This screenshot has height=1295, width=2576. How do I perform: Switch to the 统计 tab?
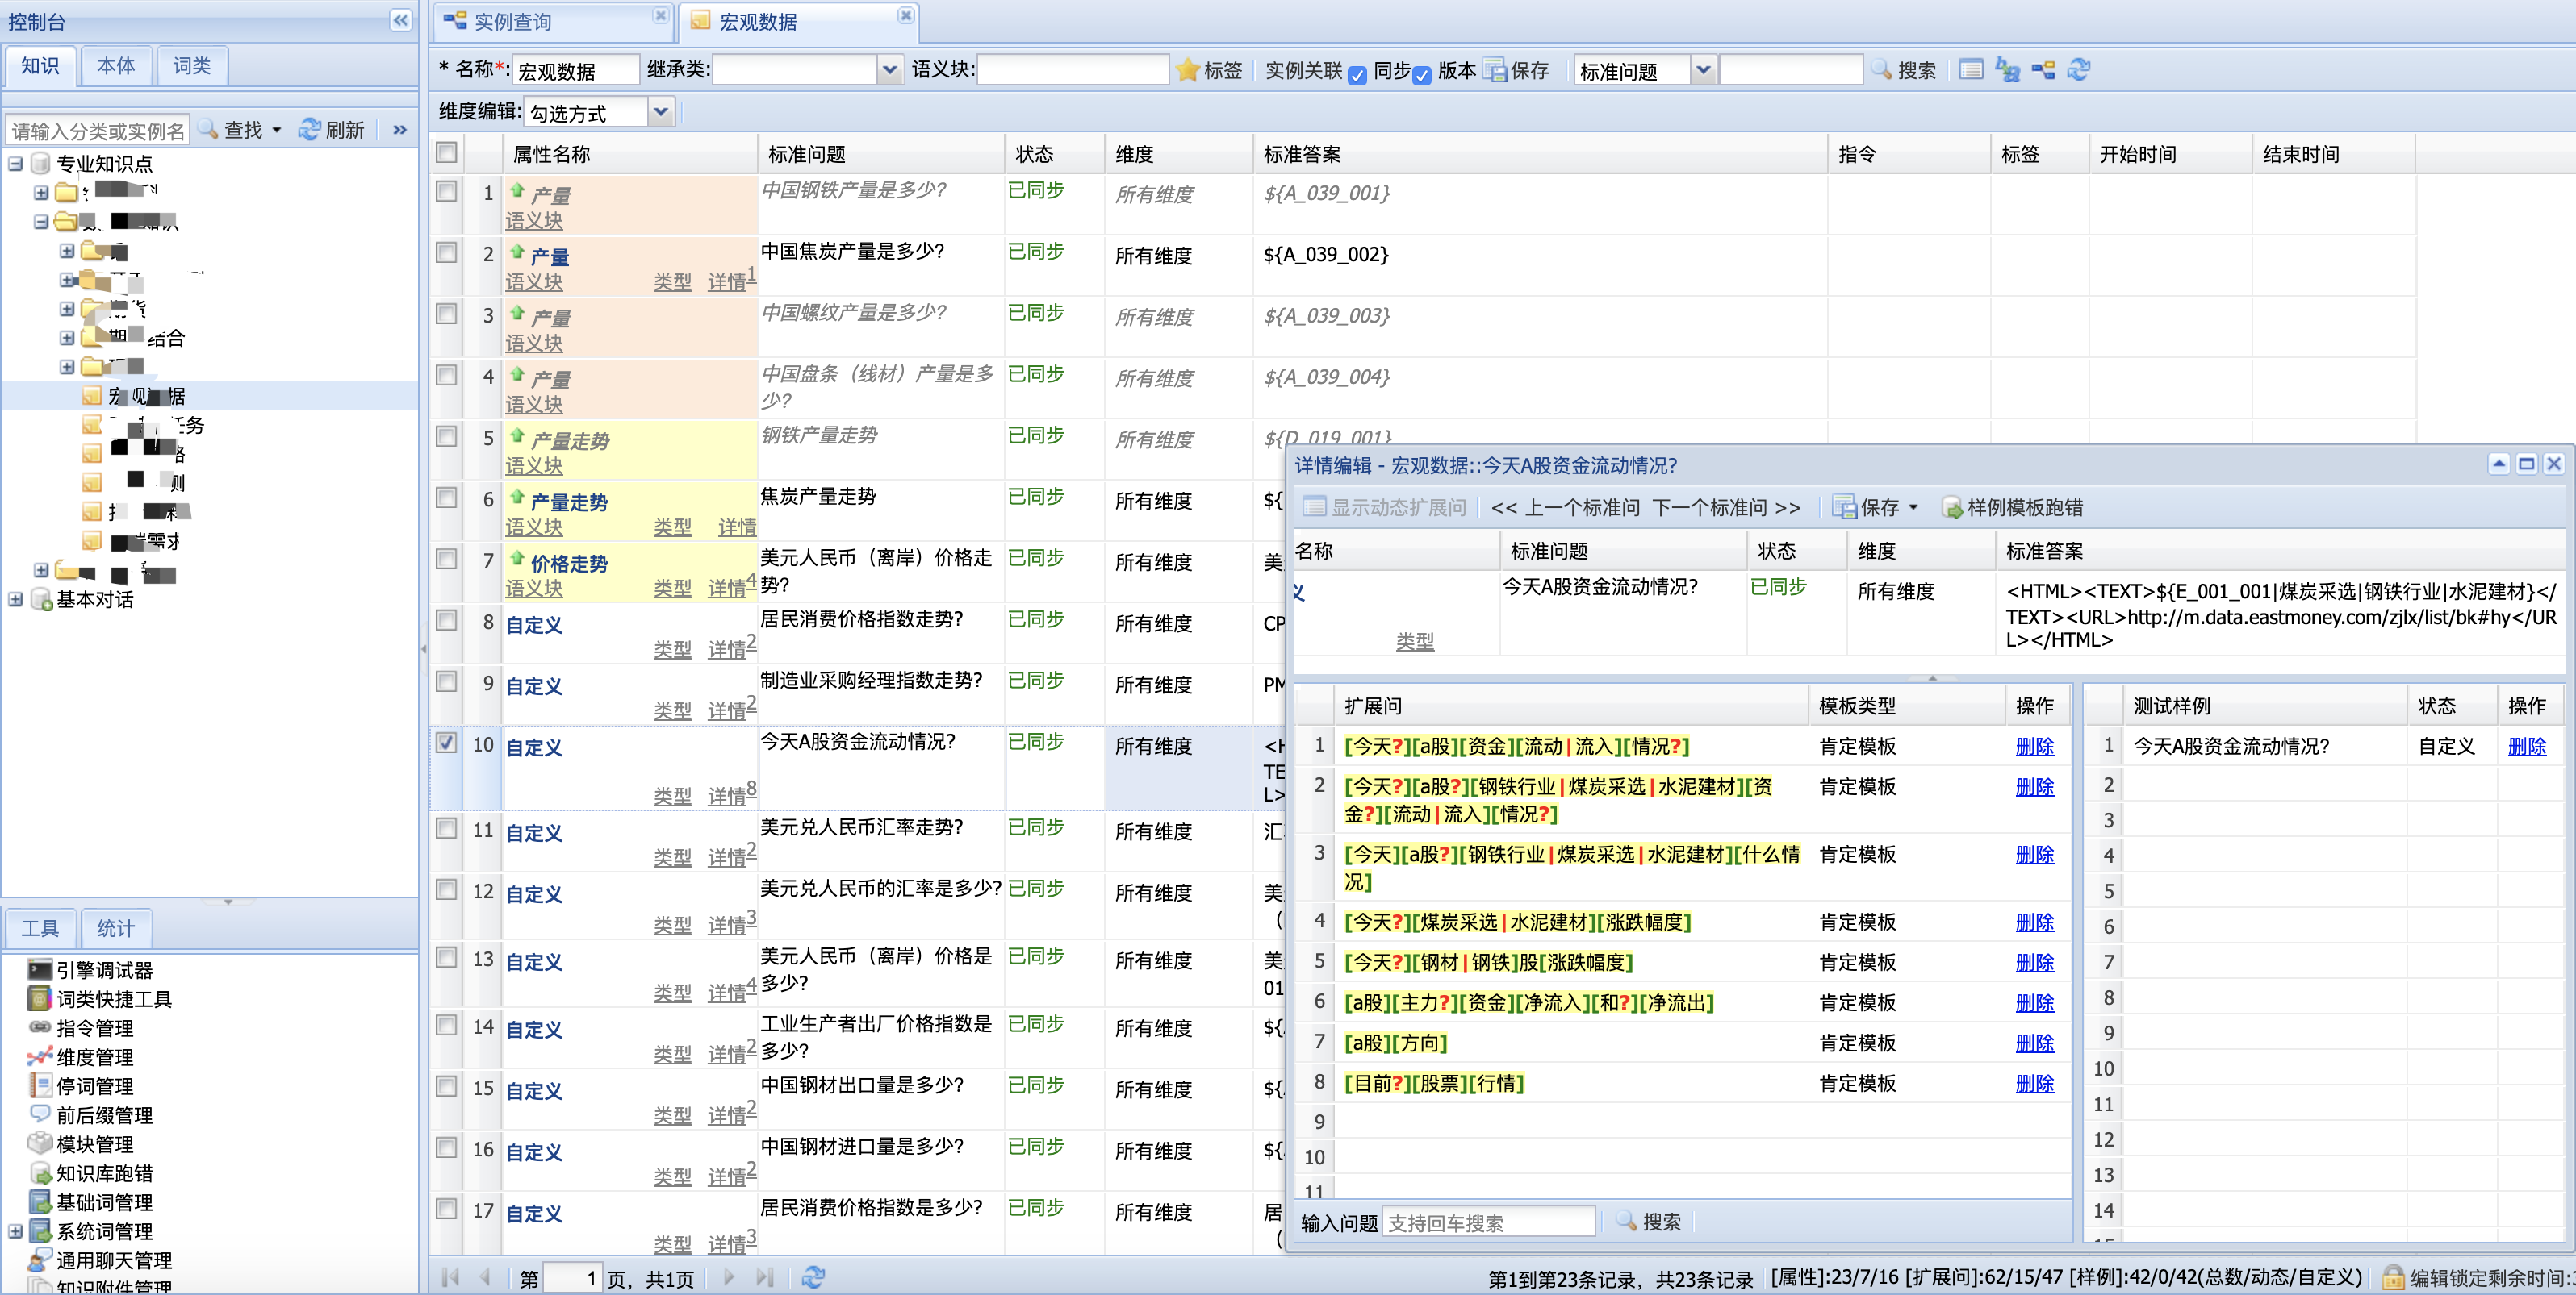(115, 928)
